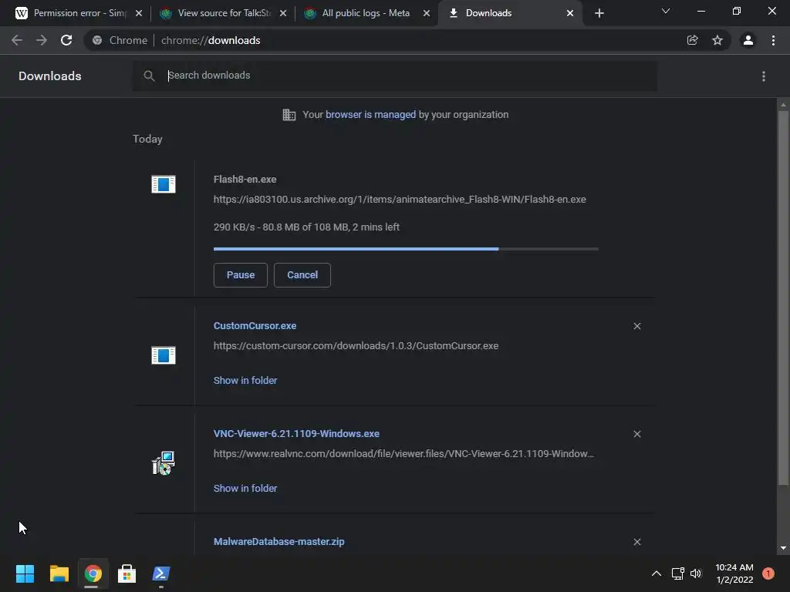The image size is (790, 592).
Task: Remove VNC-Viewer entry from the list
Action: pos(637,434)
